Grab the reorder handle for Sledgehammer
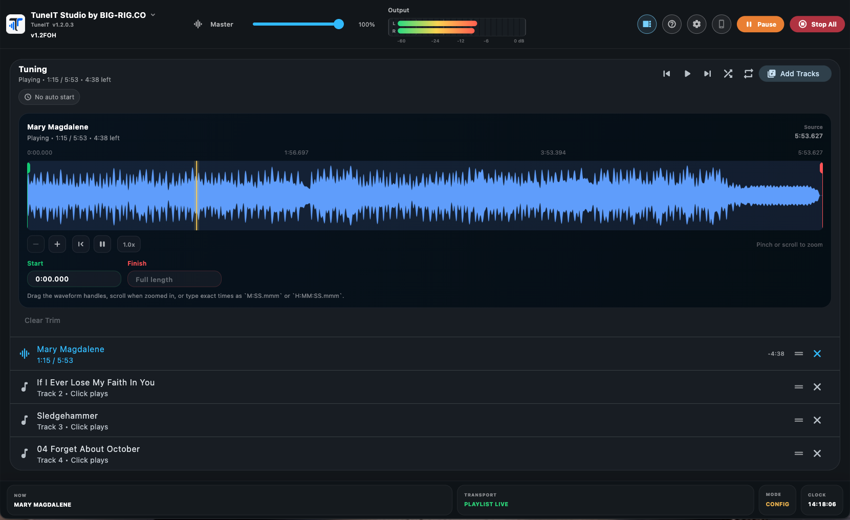 point(799,420)
